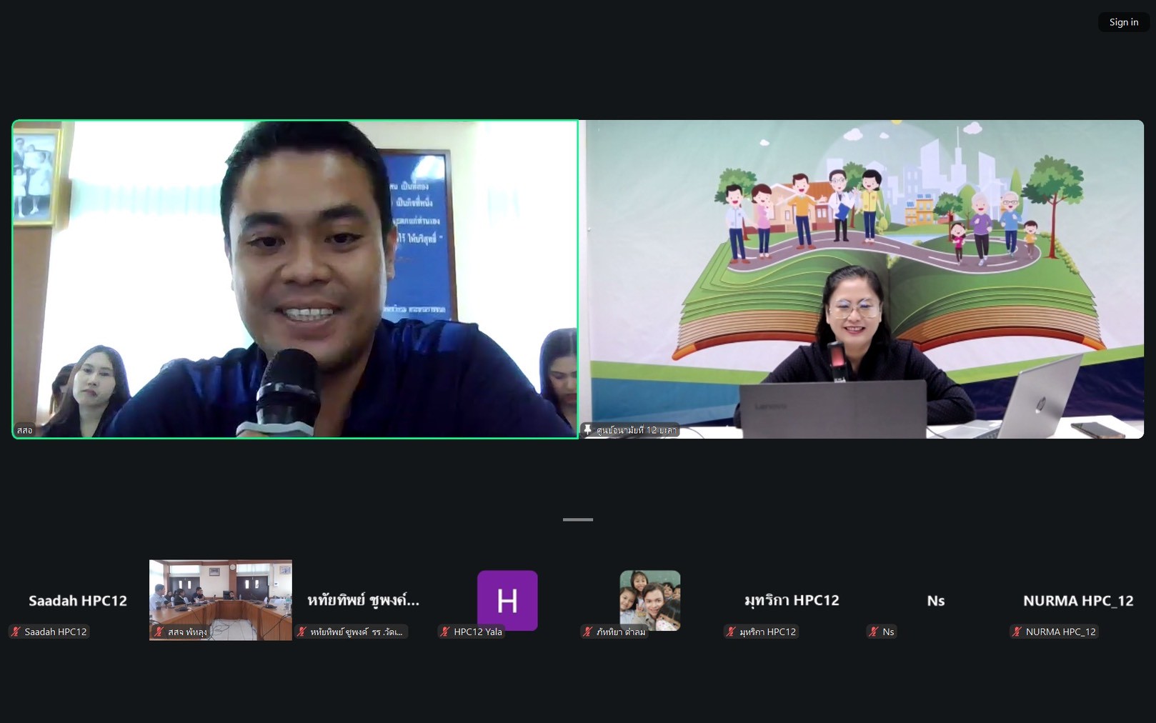Click muted mic icon for มุทริกา HPC12
The height and width of the screenshot is (723, 1156).
pos(730,632)
